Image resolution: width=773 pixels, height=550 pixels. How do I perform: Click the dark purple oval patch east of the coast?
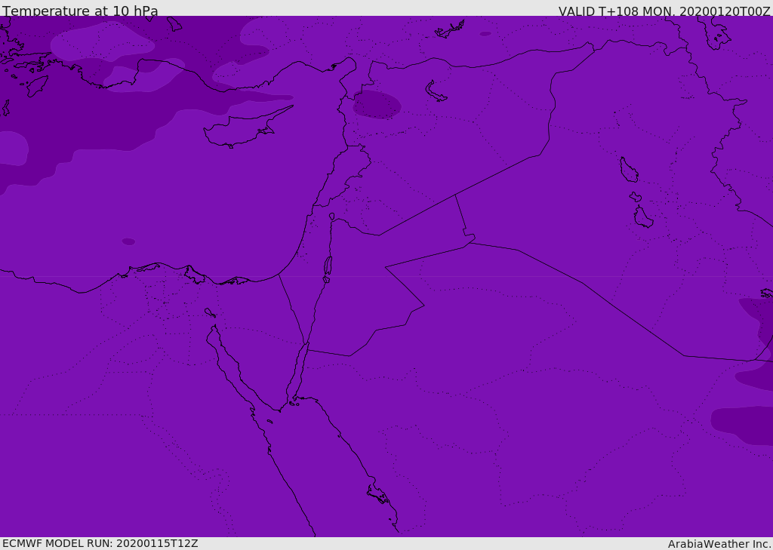click(377, 104)
